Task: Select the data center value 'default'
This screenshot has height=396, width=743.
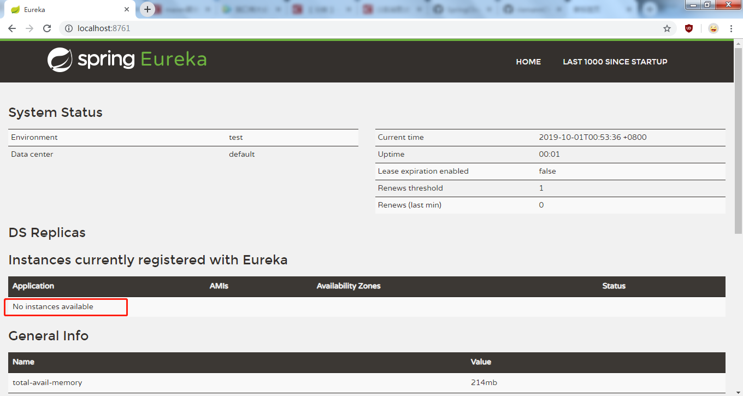Action: (x=242, y=154)
